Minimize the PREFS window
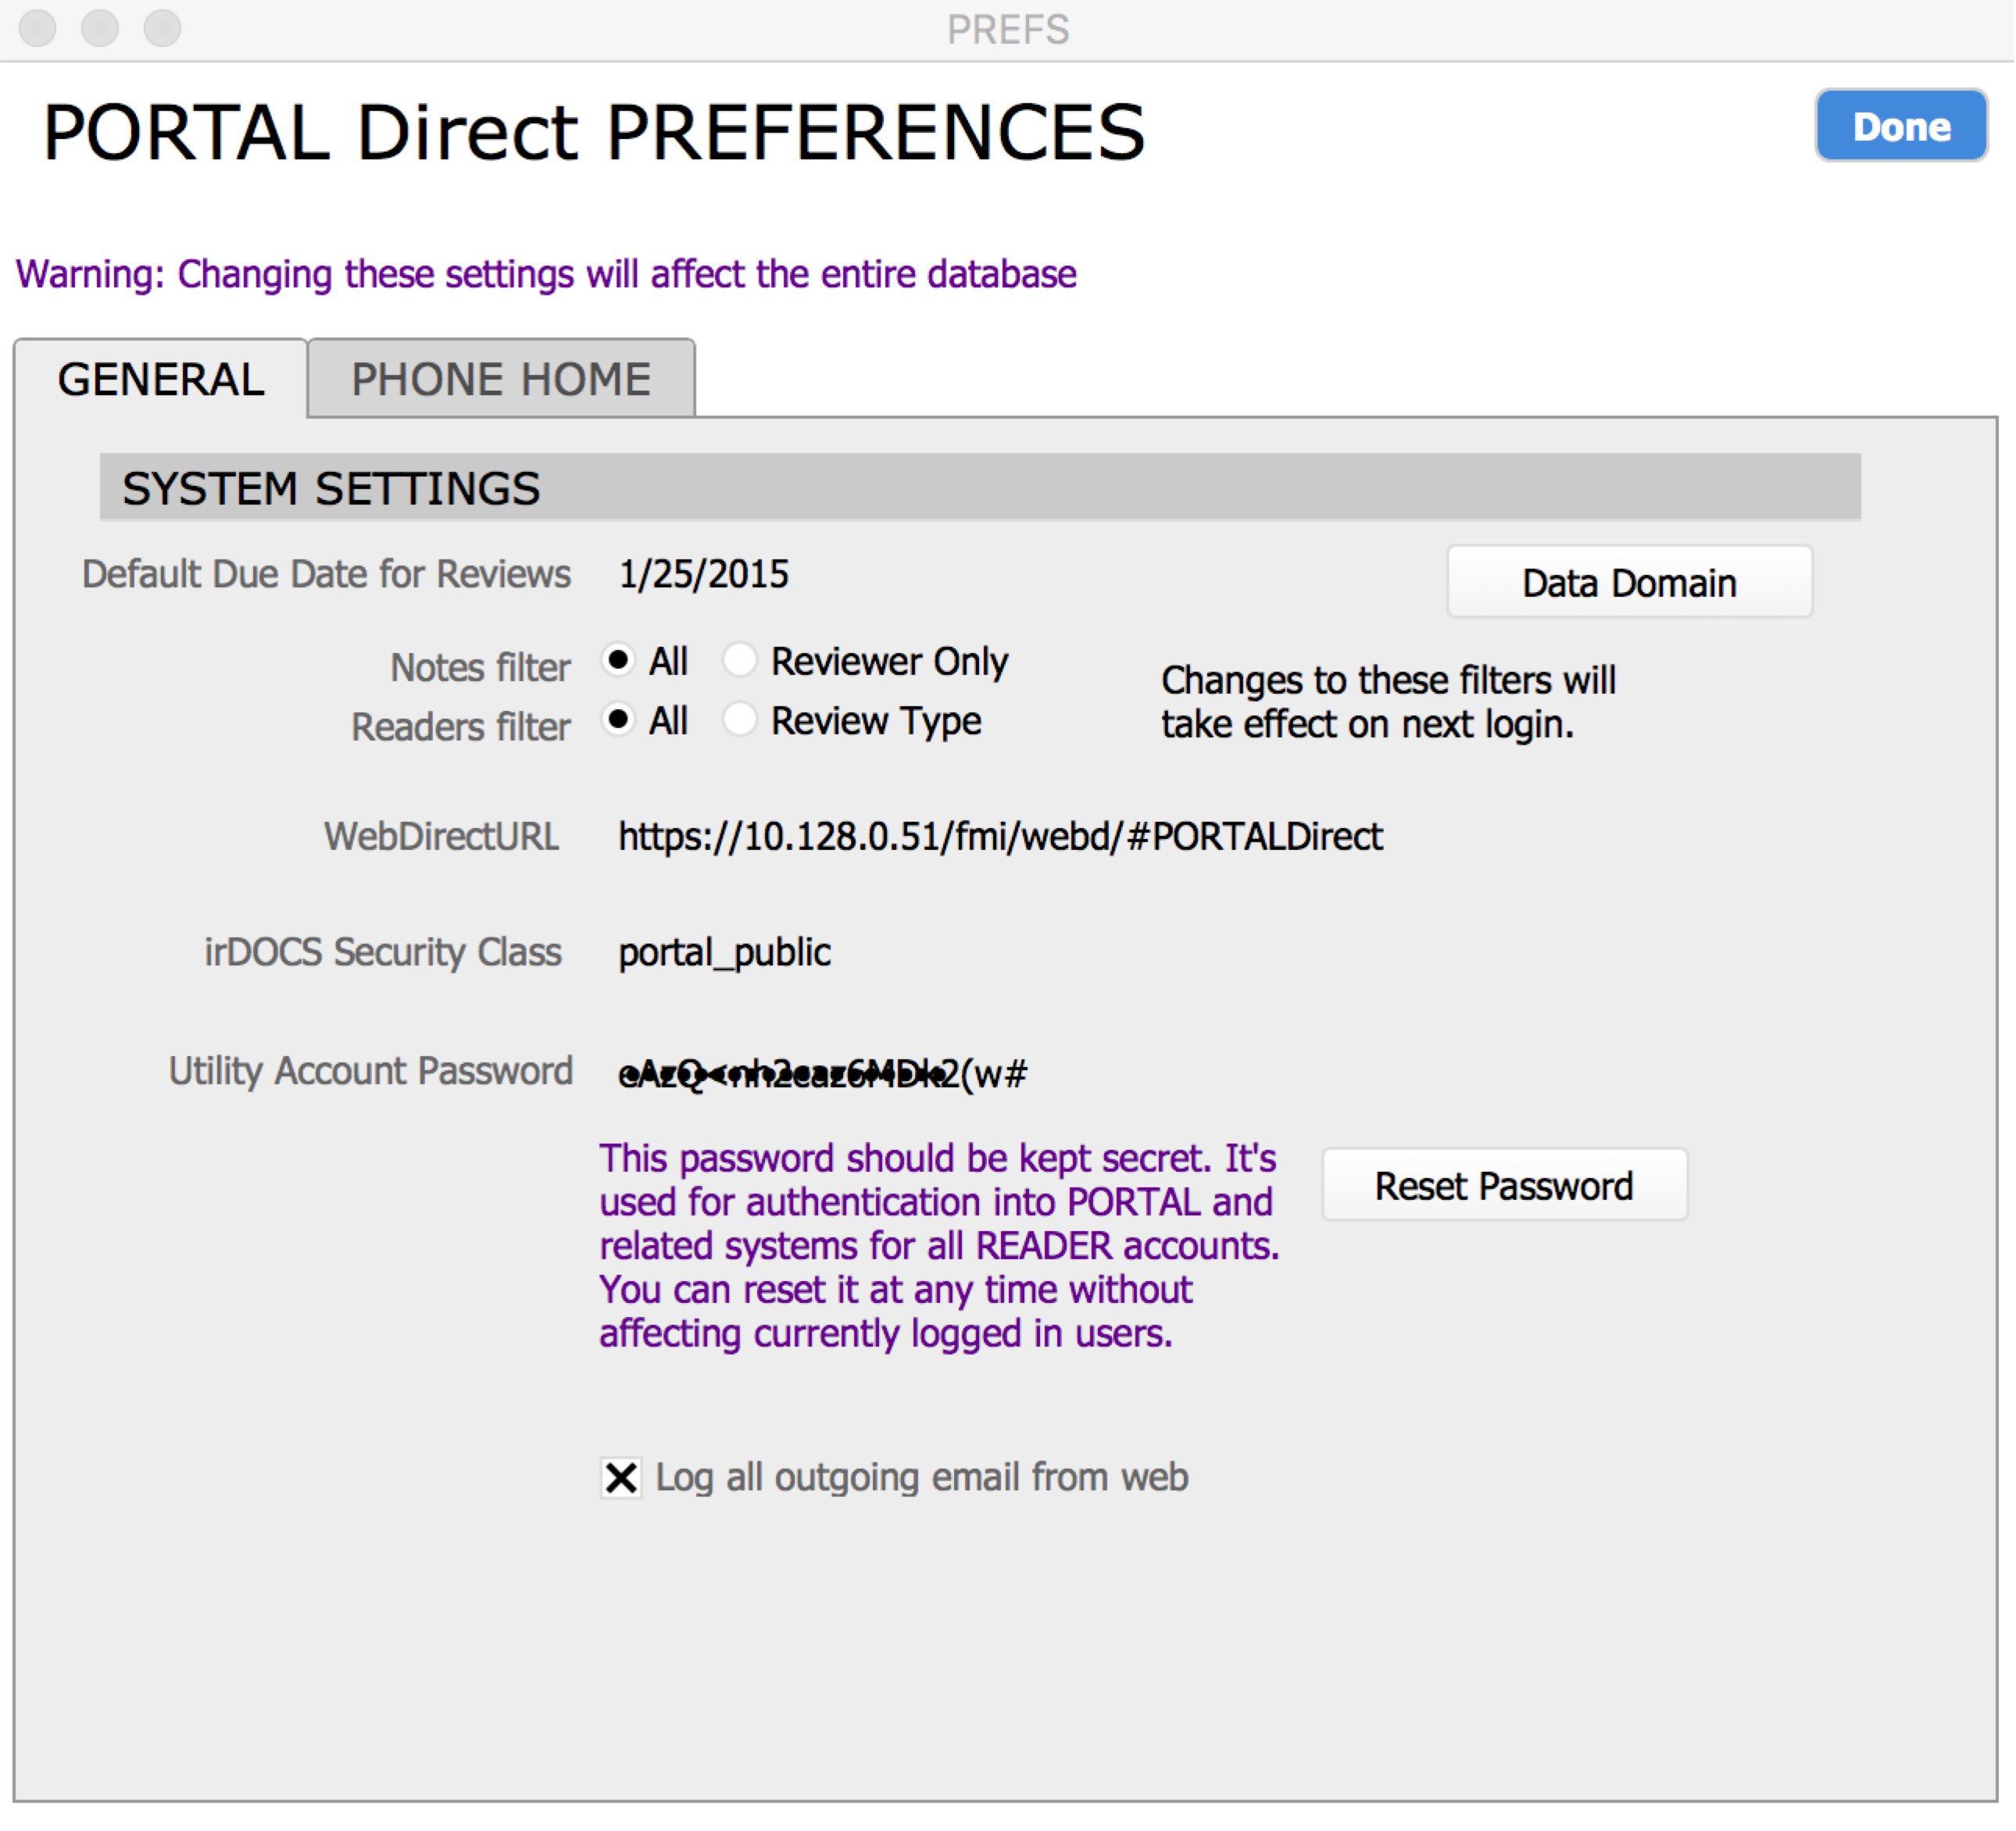2016x1831 pixels. 100,28
